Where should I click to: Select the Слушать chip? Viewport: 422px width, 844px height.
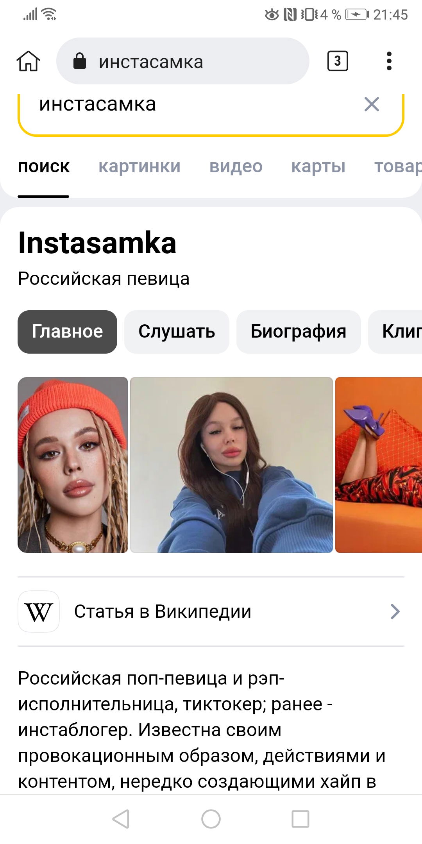pyautogui.click(x=177, y=332)
